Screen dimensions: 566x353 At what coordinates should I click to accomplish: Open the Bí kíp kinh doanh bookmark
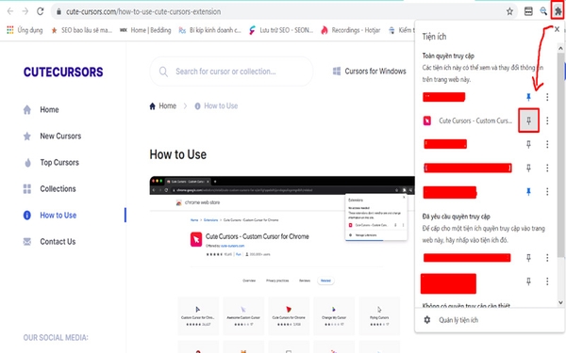tap(209, 30)
